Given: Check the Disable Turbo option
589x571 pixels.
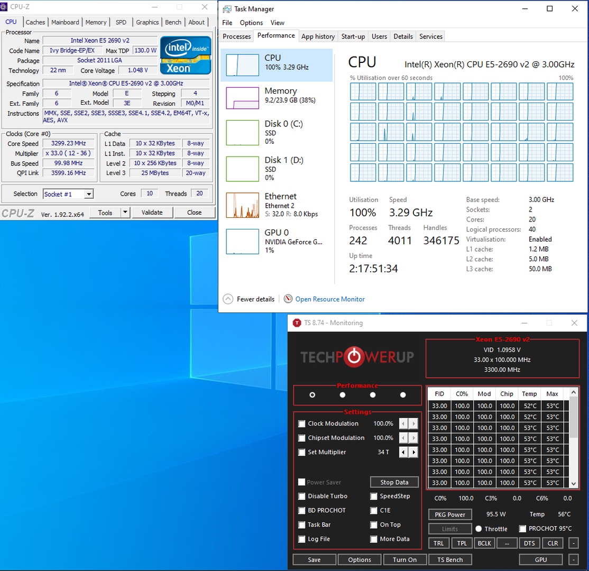Looking at the screenshot, I should tap(301, 496).
